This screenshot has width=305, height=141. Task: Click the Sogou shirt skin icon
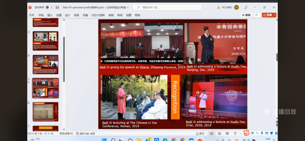272,133
